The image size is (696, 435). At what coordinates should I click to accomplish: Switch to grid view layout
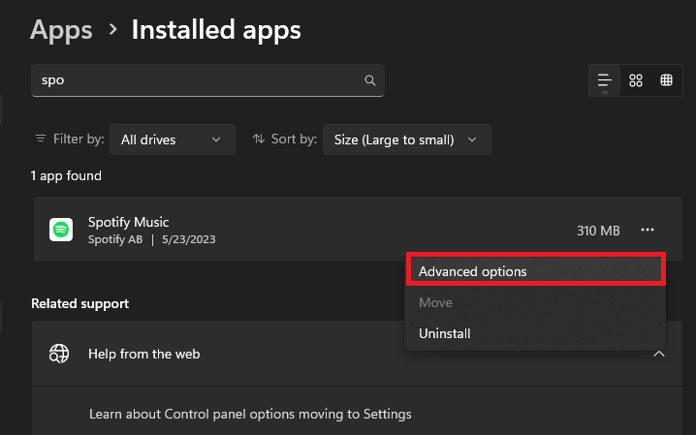click(x=636, y=80)
